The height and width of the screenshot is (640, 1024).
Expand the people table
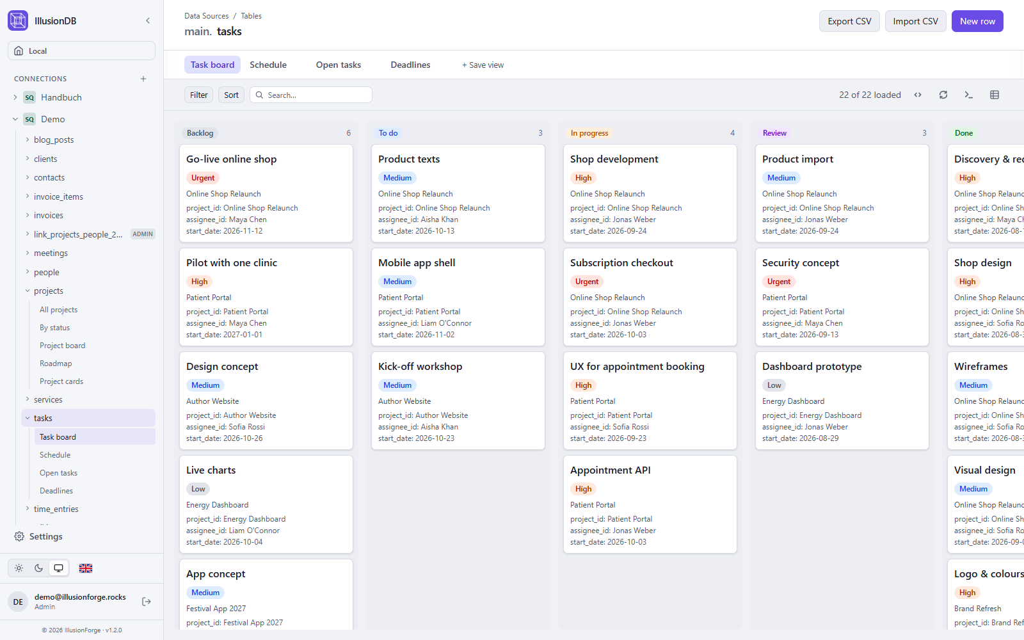tap(28, 272)
